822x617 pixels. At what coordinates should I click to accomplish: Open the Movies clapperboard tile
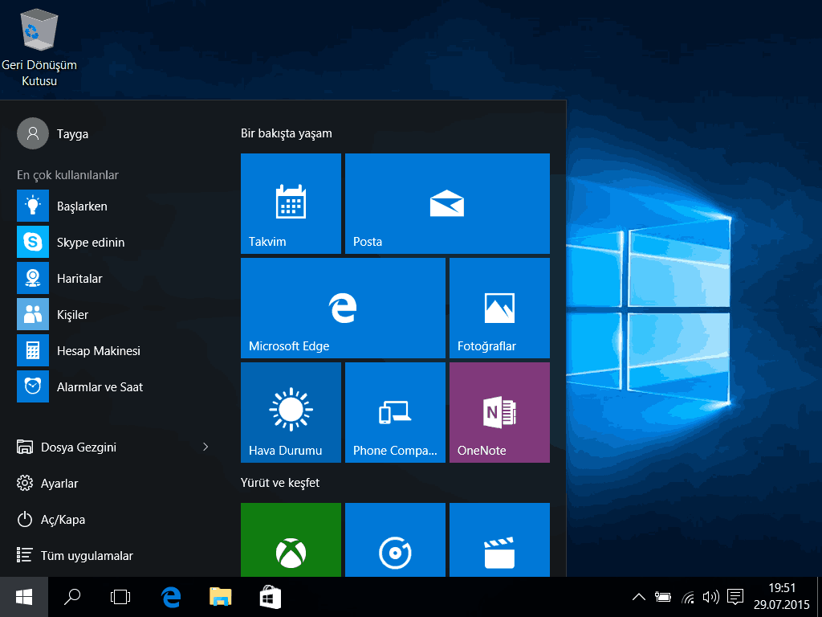click(499, 540)
